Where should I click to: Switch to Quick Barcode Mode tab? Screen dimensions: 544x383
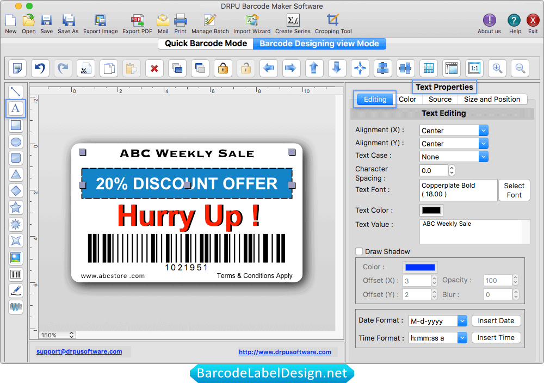(206, 44)
